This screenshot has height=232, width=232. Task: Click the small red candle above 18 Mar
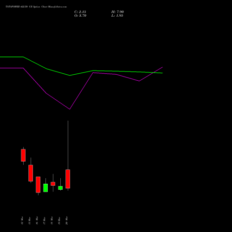[53, 184]
